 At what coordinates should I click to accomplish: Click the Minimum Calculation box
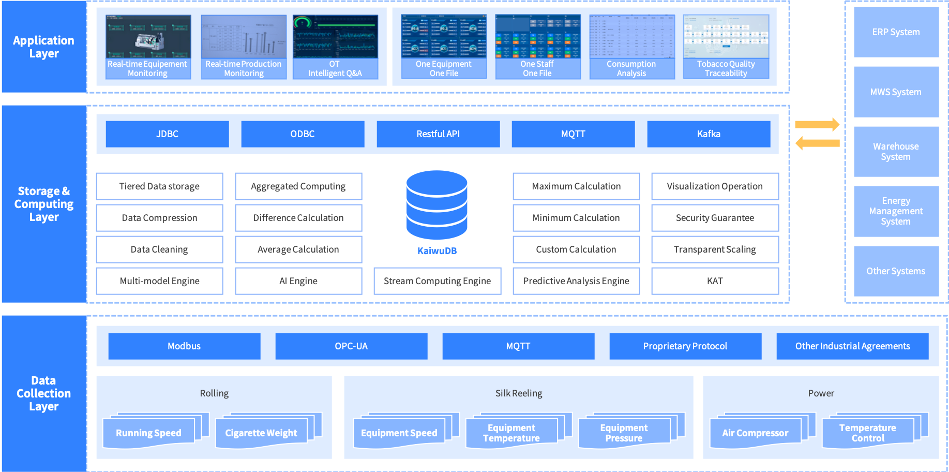(x=576, y=218)
